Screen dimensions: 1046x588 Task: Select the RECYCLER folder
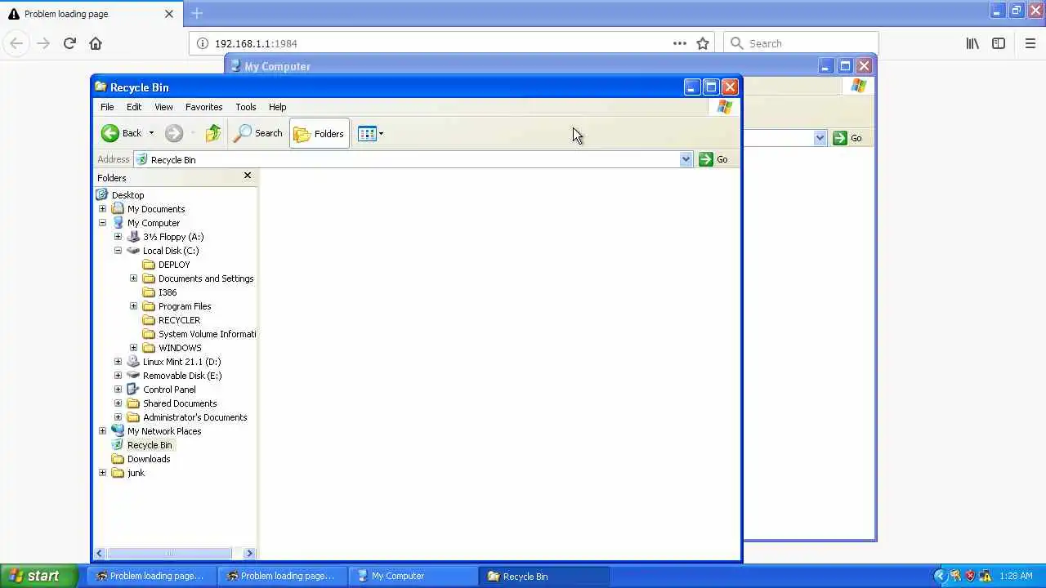[x=179, y=320]
